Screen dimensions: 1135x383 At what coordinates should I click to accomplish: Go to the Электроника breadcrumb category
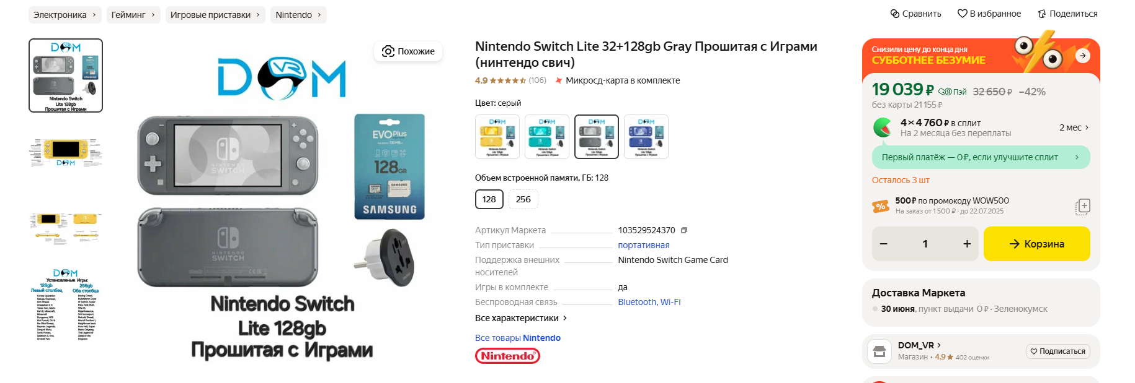click(x=65, y=15)
